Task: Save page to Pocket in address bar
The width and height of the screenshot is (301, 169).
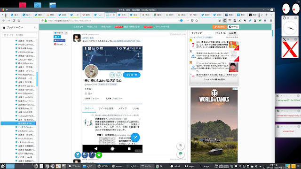Action: pos(192,21)
